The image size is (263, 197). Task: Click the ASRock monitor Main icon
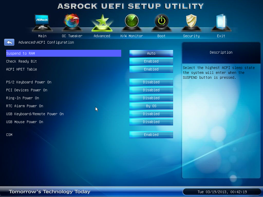pos(42,23)
